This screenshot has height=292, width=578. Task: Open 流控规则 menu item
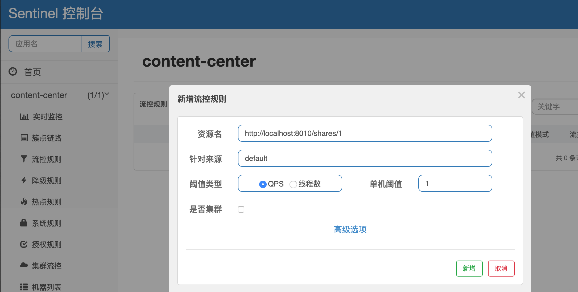click(x=47, y=159)
